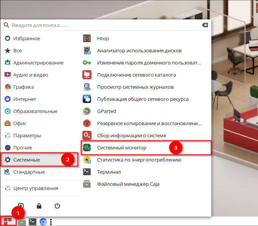Click the power shutdown icon
The height and width of the screenshot is (226, 258).
(57, 206)
